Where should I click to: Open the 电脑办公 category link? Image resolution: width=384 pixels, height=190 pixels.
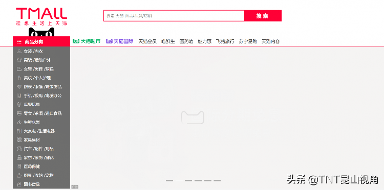[x=54, y=96]
